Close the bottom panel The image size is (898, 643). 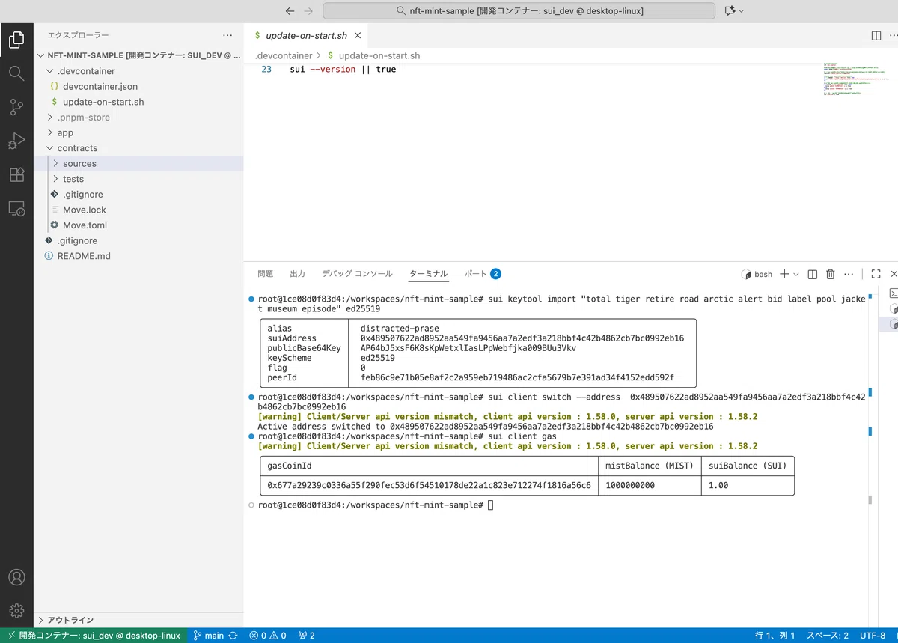[x=893, y=274]
